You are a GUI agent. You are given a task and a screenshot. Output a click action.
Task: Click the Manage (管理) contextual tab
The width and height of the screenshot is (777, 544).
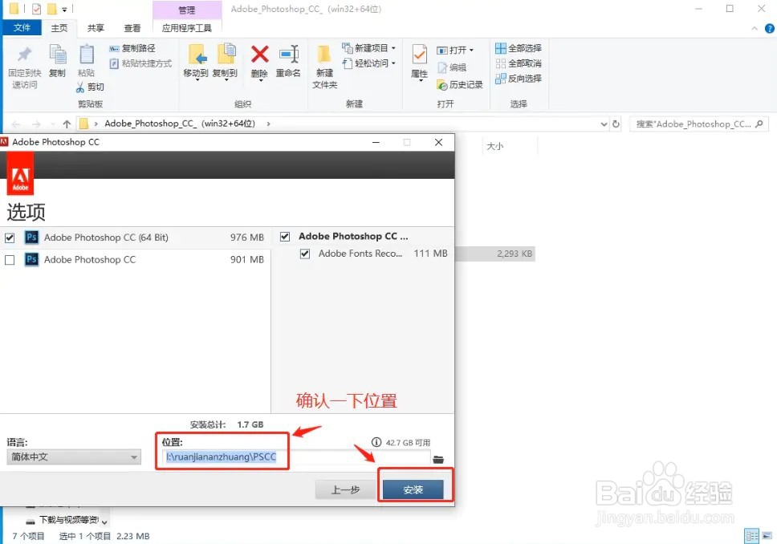click(x=187, y=10)
